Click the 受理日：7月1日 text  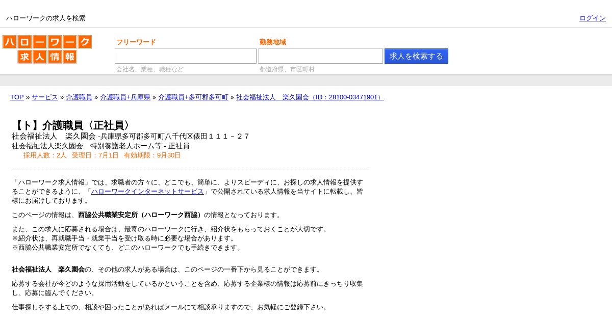[x=95, y=155]
